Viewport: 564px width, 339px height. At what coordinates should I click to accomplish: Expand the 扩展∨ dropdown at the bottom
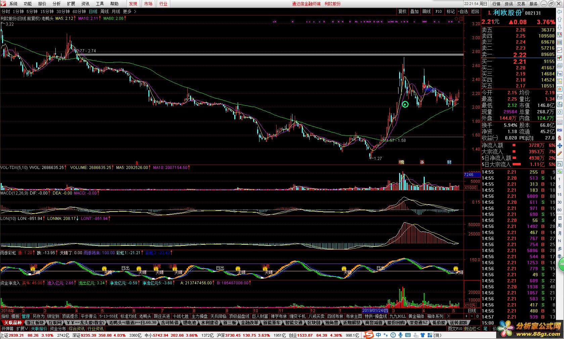coord(22,329)
